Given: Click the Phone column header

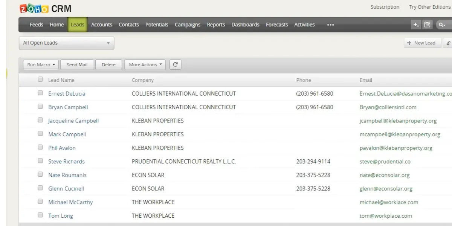Looking at the screenshot, I should [x=304, y=80].
